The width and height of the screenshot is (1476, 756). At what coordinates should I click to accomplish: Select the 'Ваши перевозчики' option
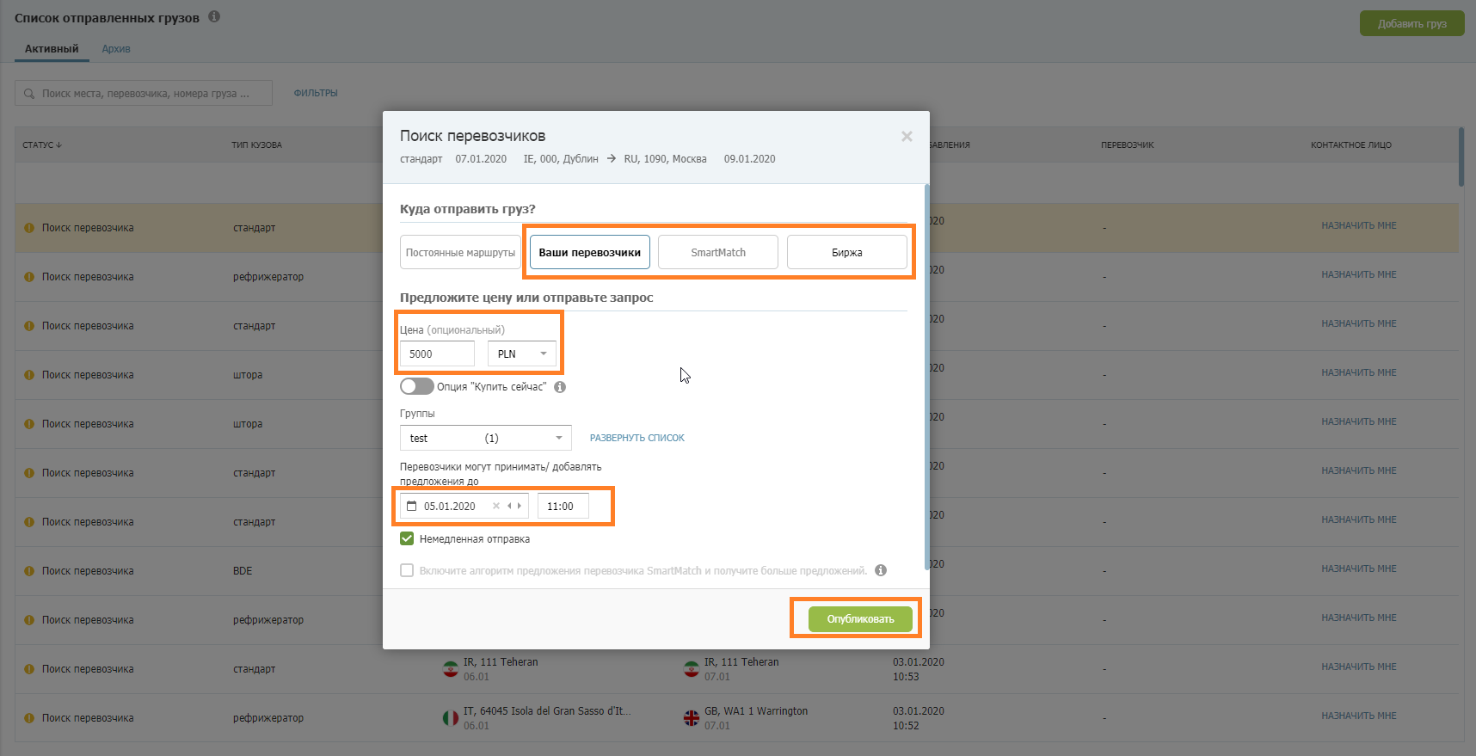[x=590, y=252]
